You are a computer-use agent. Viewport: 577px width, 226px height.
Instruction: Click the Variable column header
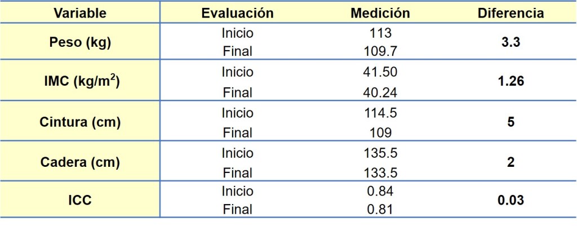tap(80, 14)
